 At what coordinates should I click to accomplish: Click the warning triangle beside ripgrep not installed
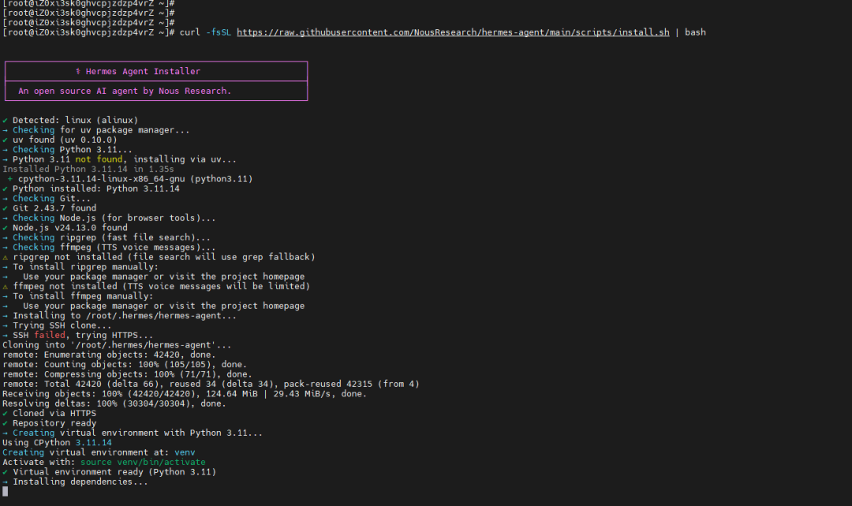[5, 257]
